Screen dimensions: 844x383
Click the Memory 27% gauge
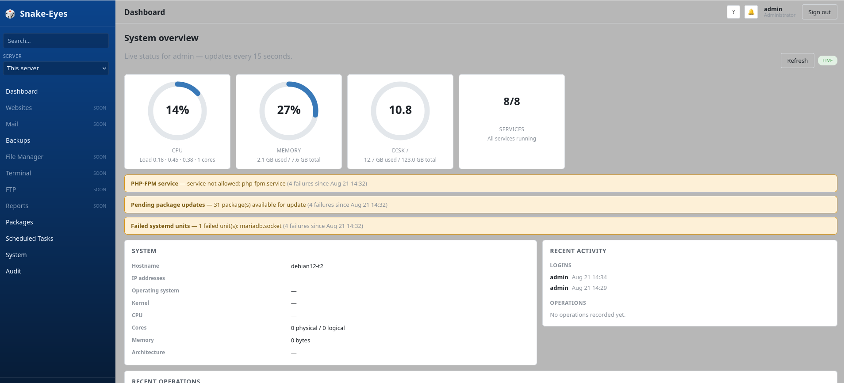(289, 110)
